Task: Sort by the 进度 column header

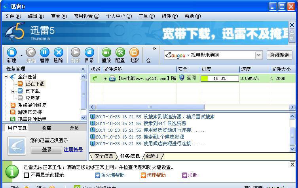Action: [220, 69]
